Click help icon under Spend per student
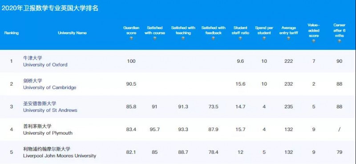The height and width of the screenshot is (164, 356). [x=264, y=38]
